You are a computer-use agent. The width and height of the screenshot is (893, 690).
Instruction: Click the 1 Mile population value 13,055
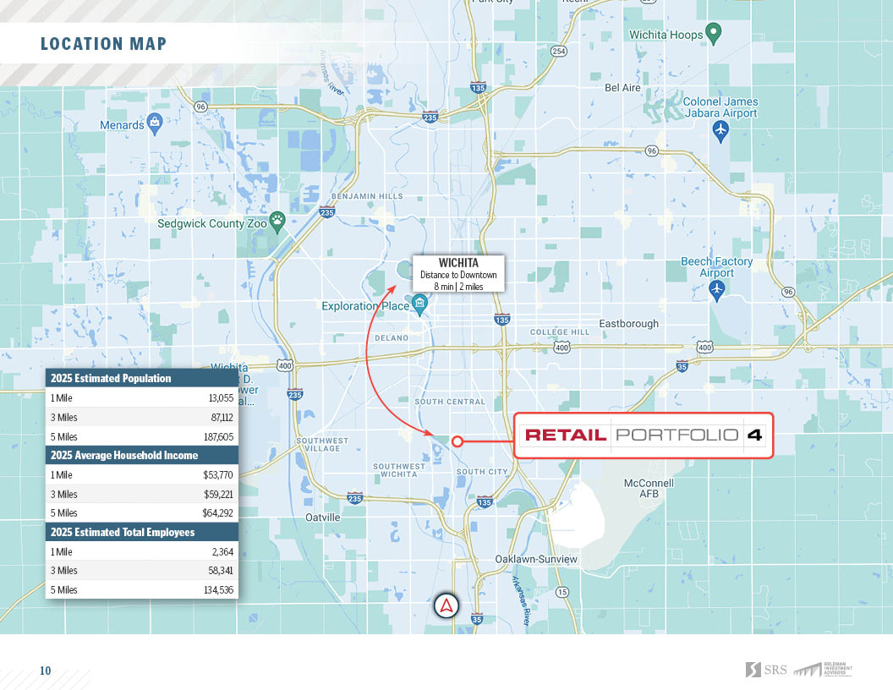click(221, 398)
